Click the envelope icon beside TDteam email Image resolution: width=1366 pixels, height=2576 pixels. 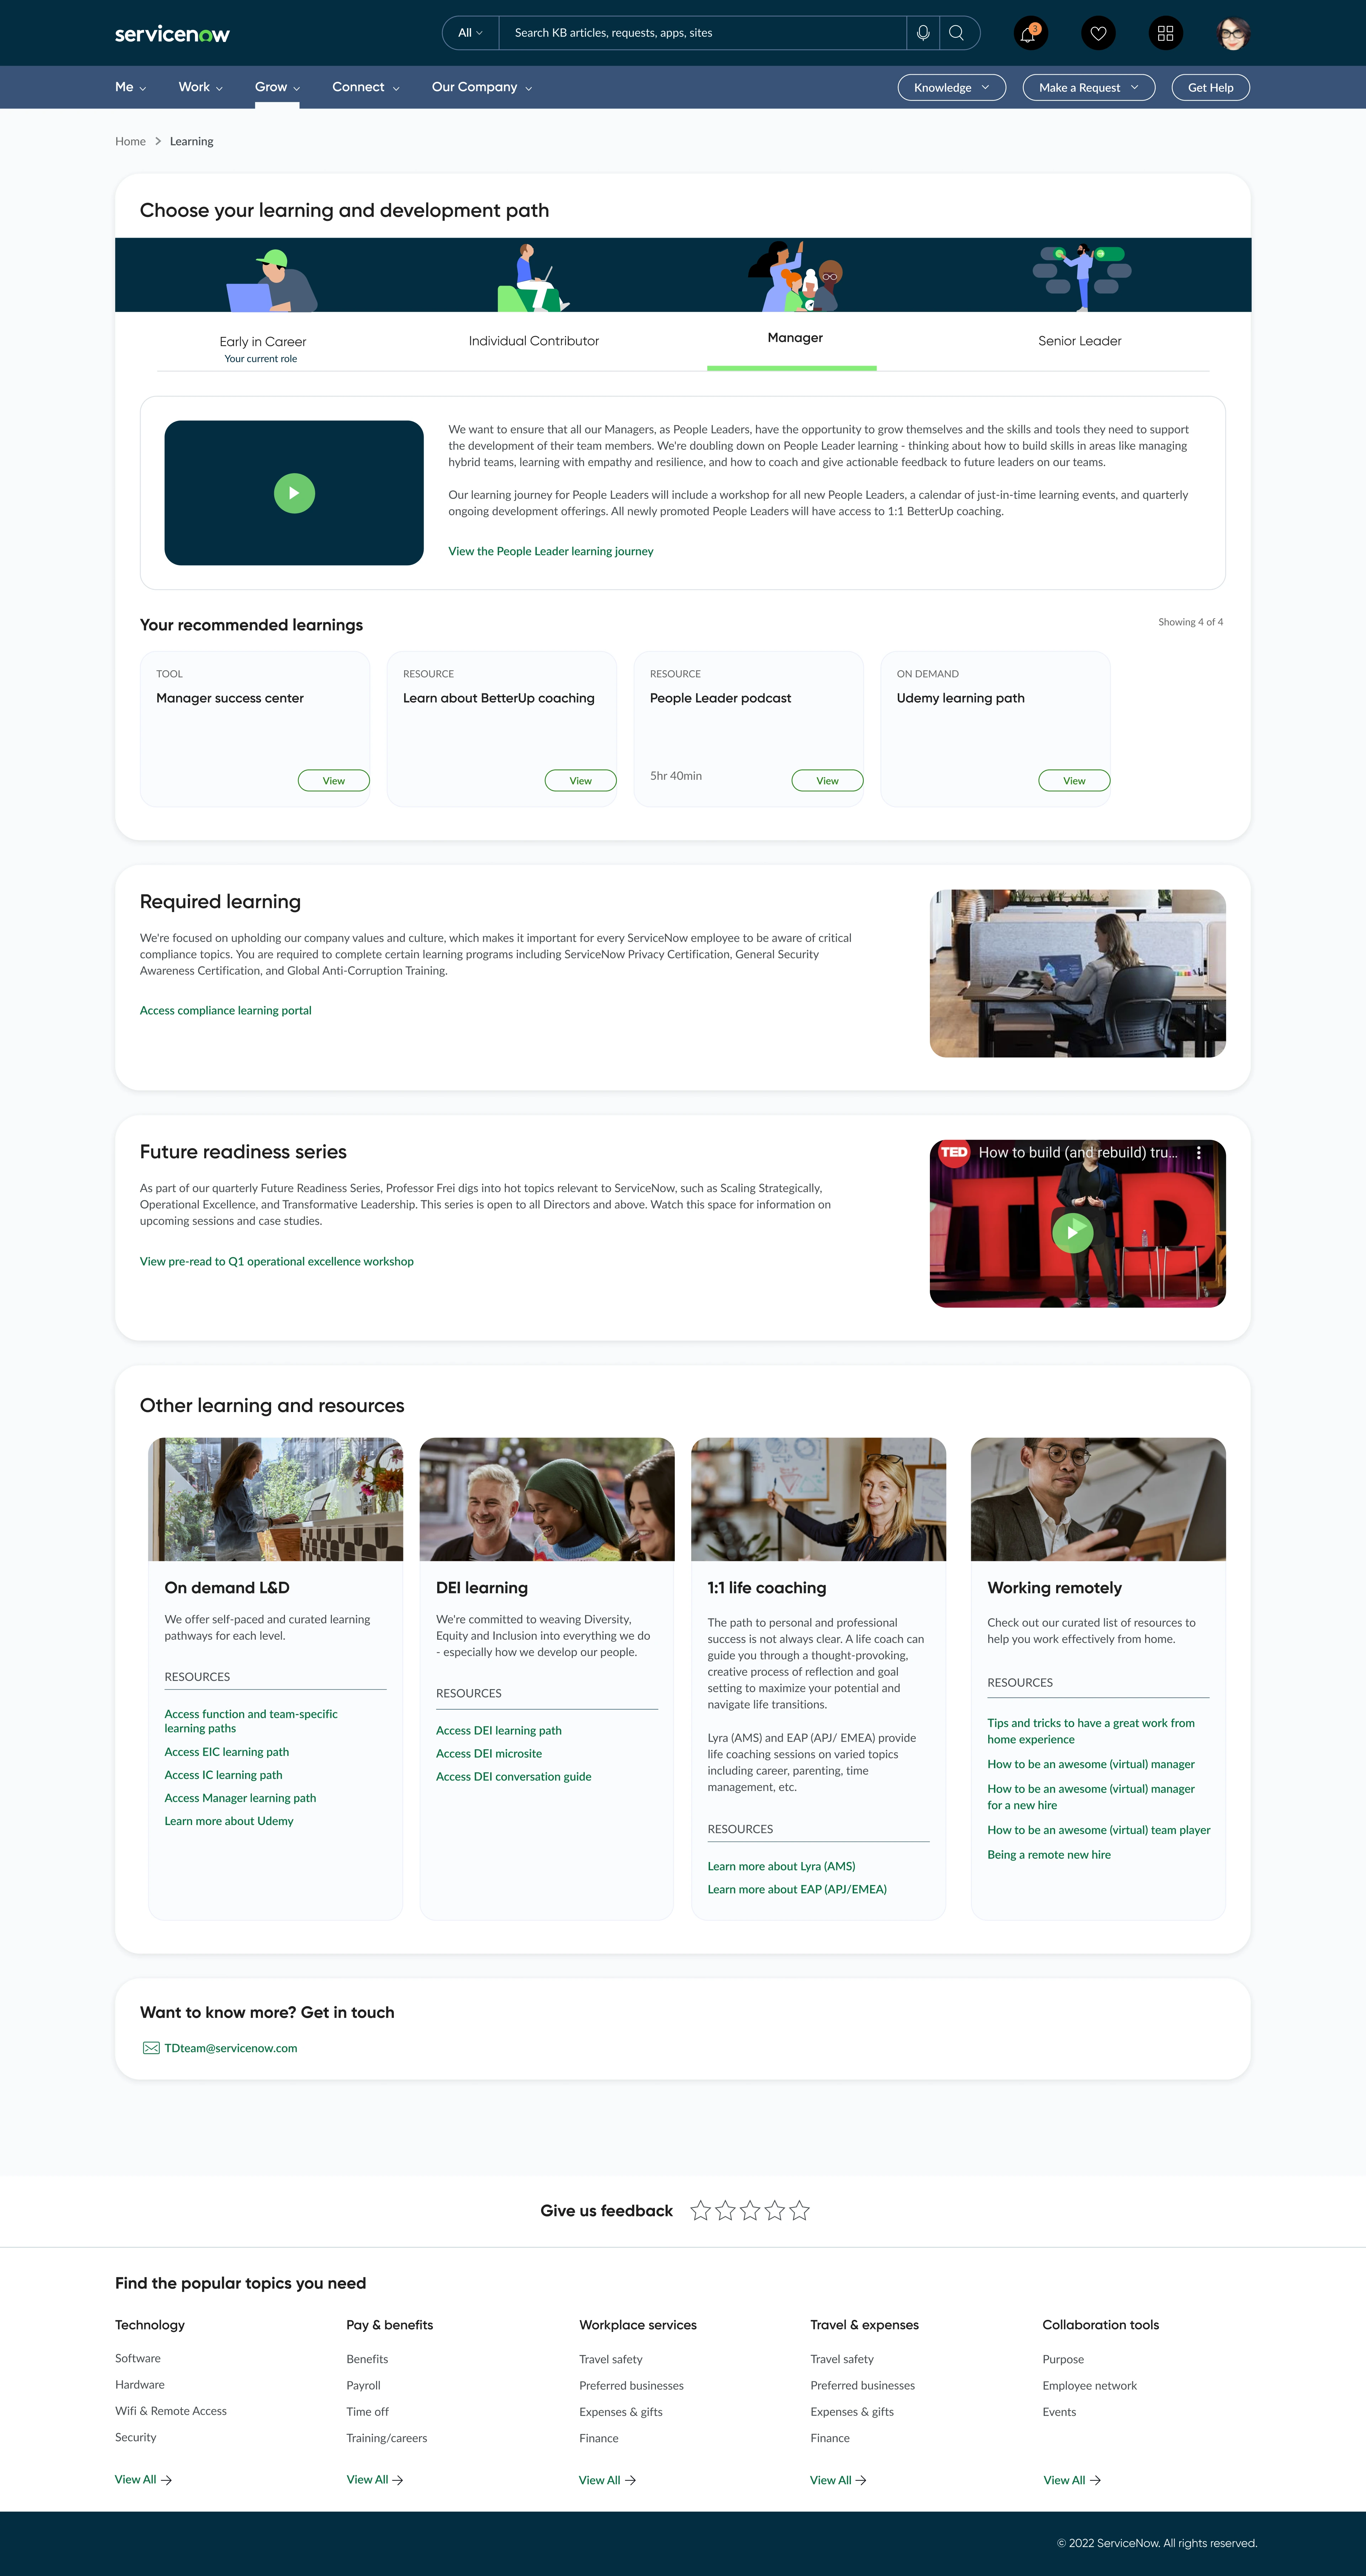click(151, 2048)
